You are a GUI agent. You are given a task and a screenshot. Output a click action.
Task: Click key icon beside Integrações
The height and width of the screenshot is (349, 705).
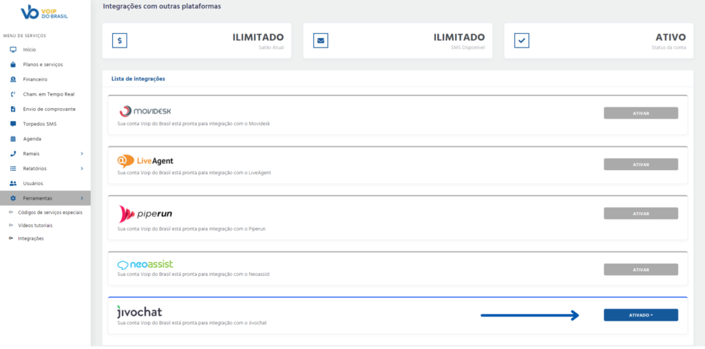(x=11, y=238)
